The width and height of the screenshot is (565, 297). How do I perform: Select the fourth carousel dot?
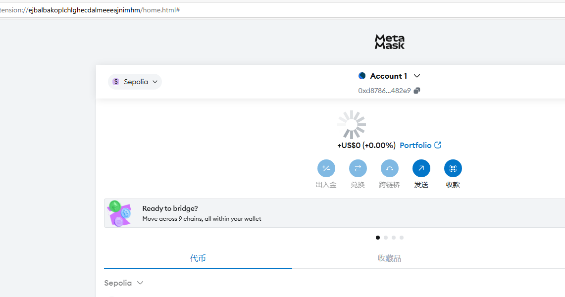point(402,238)
